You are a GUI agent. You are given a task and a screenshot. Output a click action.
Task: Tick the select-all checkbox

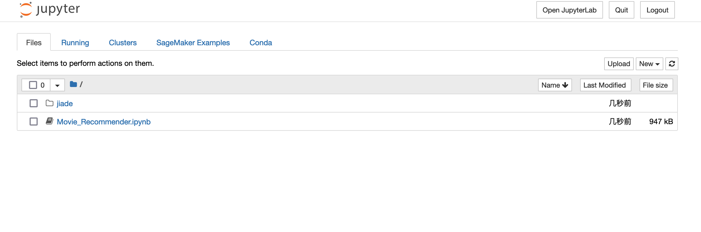click(33, 85)
